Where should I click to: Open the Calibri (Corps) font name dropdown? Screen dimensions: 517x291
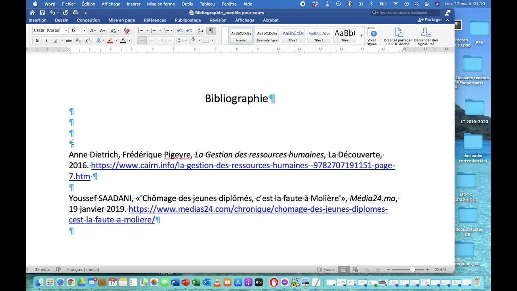[66, 31]
